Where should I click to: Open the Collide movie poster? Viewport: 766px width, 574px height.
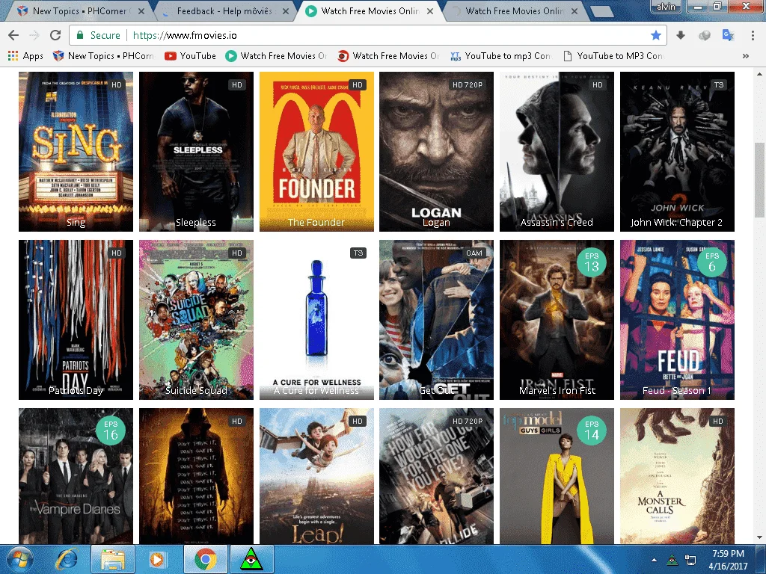pyautogui.click(x=436, y=476)
